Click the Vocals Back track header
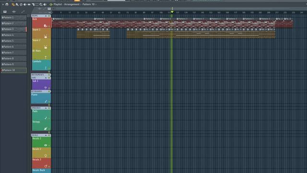The image size is (307, 173). pyautogui.click(x=41, y=171)
